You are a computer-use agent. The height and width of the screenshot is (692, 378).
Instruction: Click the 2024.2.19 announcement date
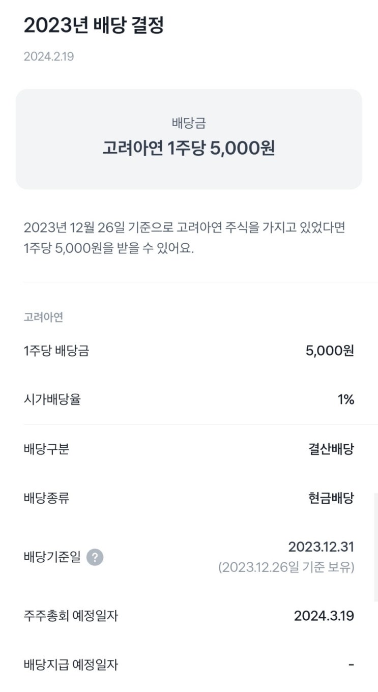pyautogui.click(x=49, y=56)
